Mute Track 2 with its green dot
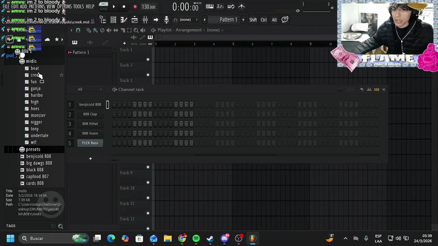Viewport: 438px width, 246px height. pyautogui.click(x=148, y=74)
